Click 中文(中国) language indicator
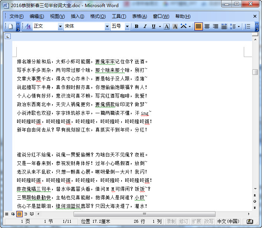Image resolution: width=262 pixels, height=228 pixels. (x=228, y=221)
